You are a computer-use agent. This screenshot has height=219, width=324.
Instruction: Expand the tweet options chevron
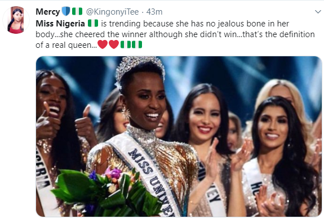[318, 12]
